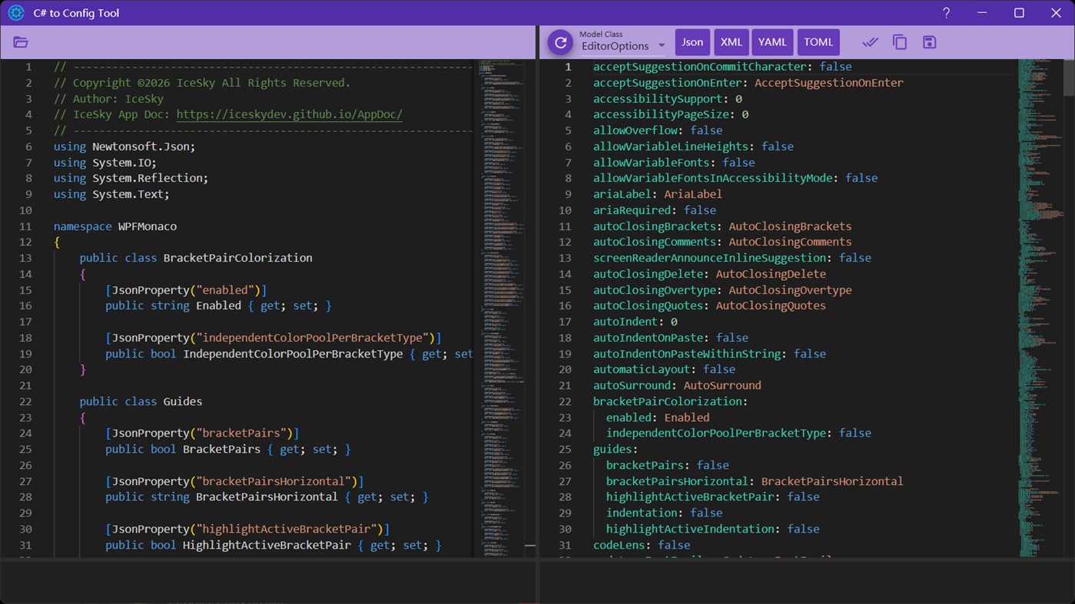Click 'indentation: false' output line
1075x604 pixels.
point(664,513)
